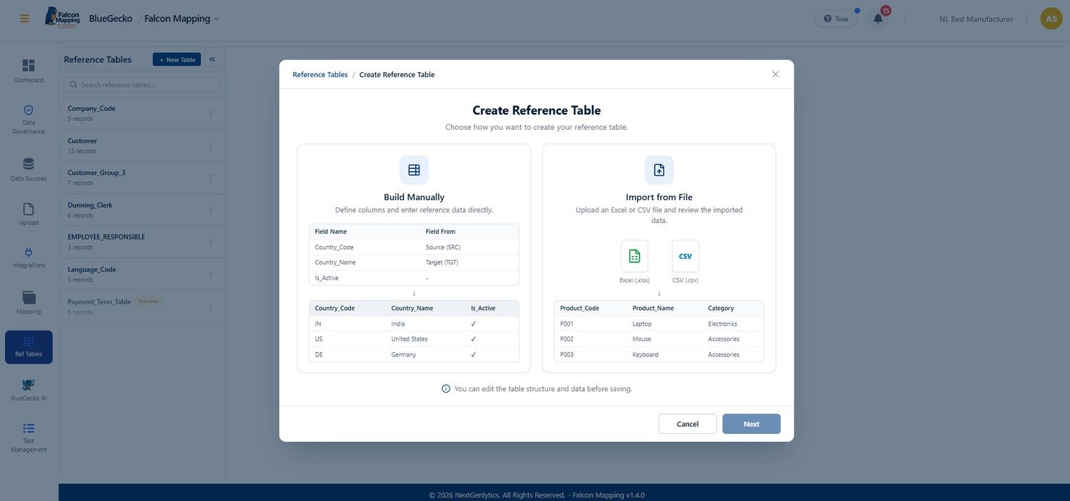Viewport: 1070px width, 501px height.
Task: Click the Inactive badge
Action: (x=148, y=301)
